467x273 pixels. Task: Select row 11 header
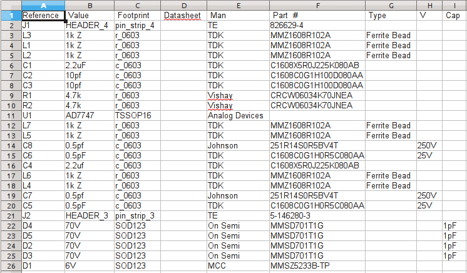click(11, 116)
